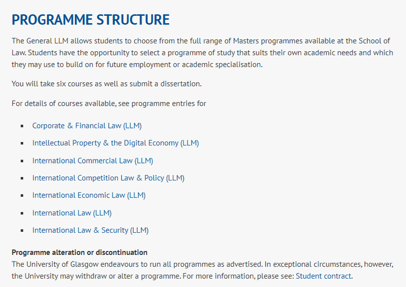Select the International Economic Law (LLM) link
406x287 pixels.
click(x=89, y=196)
